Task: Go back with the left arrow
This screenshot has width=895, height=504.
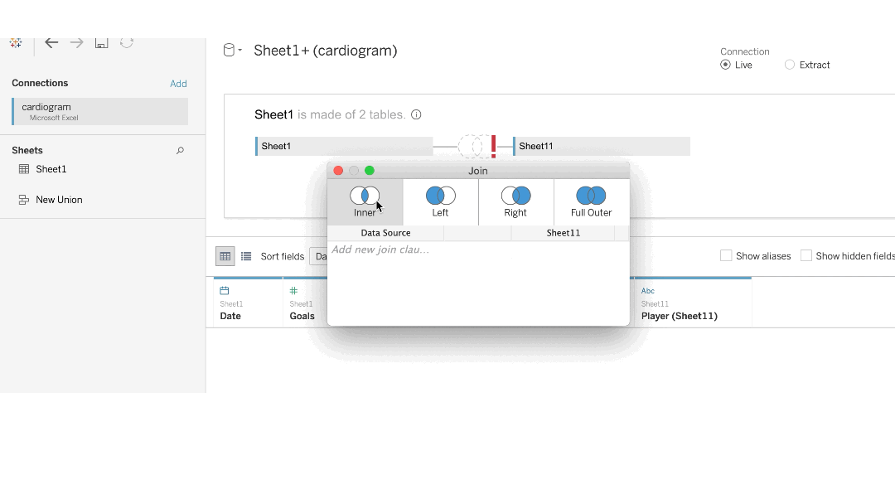Action: pyautogui.click(x=51, y=43)
